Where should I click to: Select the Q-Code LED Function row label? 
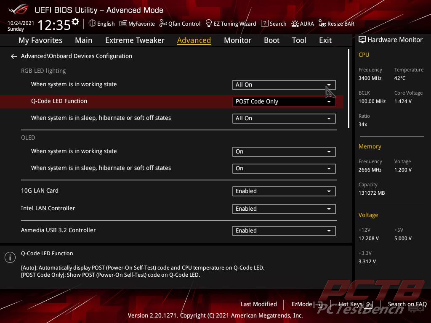(x=59, y=101)
